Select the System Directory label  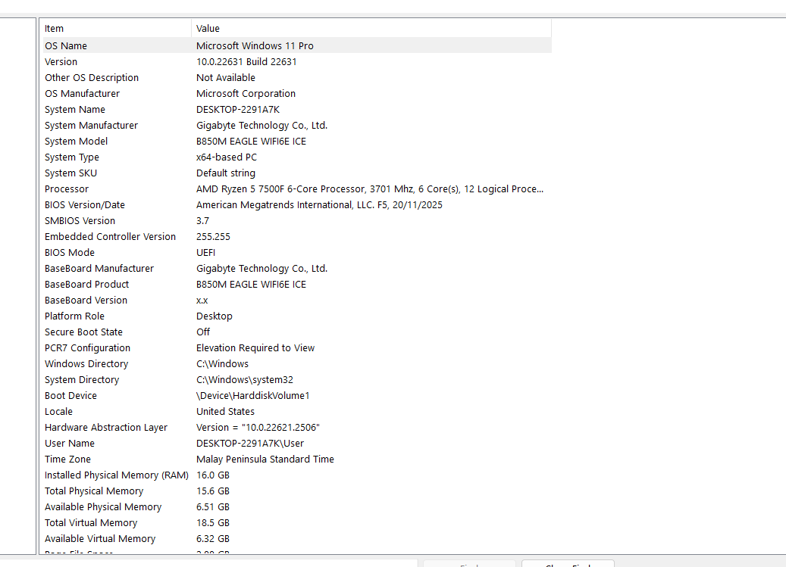click(x=82, y=380)
